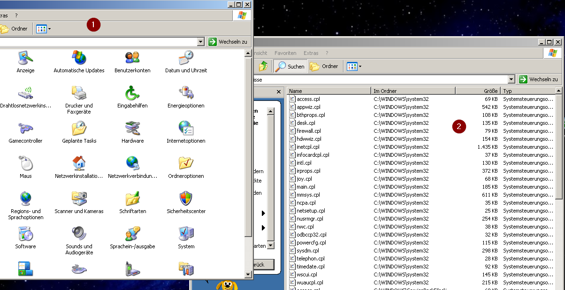Expand address dropdown in search window
Screen dimensions: 565x290
tap(512, 79)
